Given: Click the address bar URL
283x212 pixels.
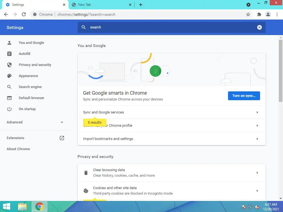Looking at the screenshot, I should pyautogui.click(x=86, y=14).
